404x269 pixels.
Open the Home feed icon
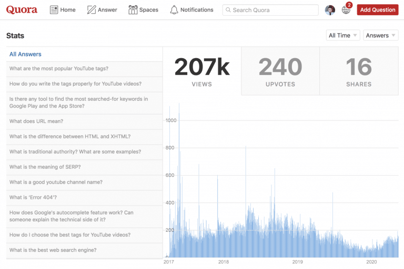[x=54, y=10]
